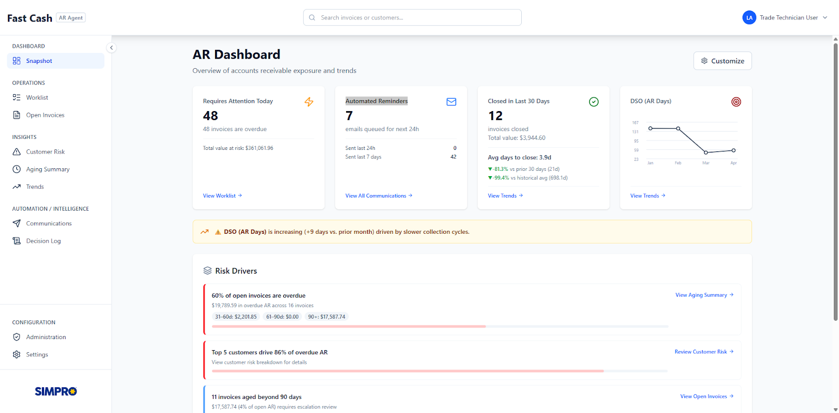Click the Worklist checklist icon
This screenshot has width=839, height=413.
pos(17,97)
